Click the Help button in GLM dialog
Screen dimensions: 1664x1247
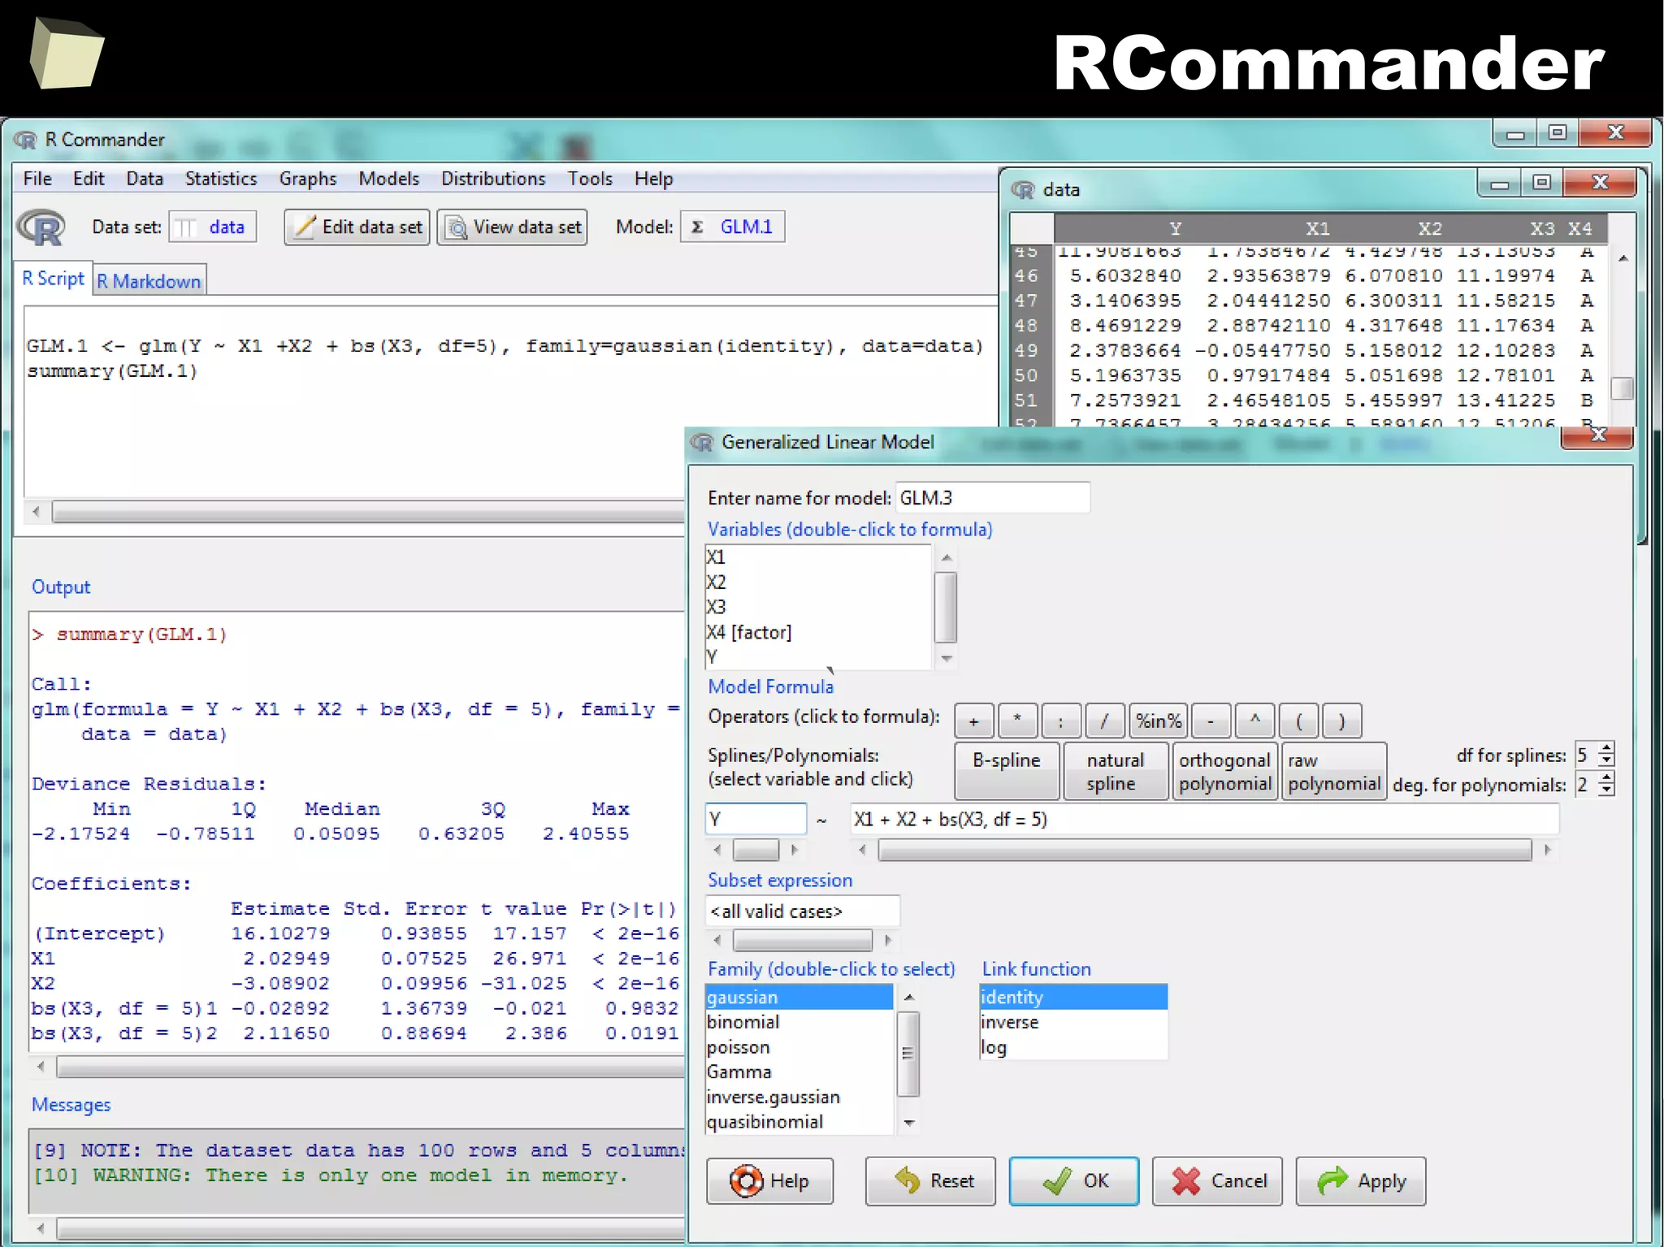point(769,1181)
